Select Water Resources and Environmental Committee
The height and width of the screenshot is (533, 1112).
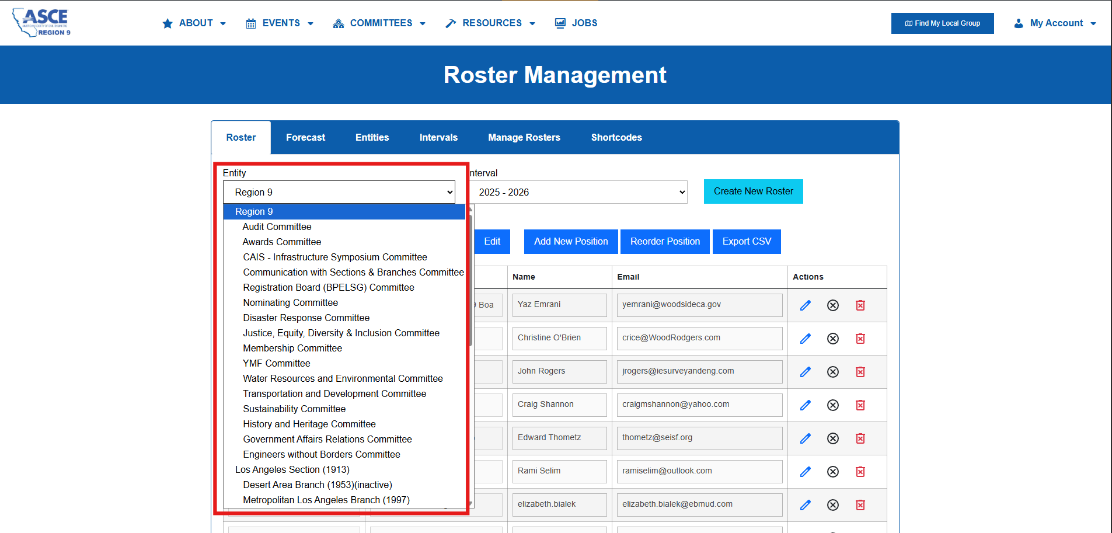pos(344,378)
